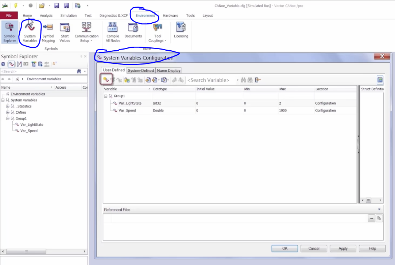Select database symbols icon in Symbol Explorer
This screenshot has height=265, width=395.
click(x=3, y=64)
